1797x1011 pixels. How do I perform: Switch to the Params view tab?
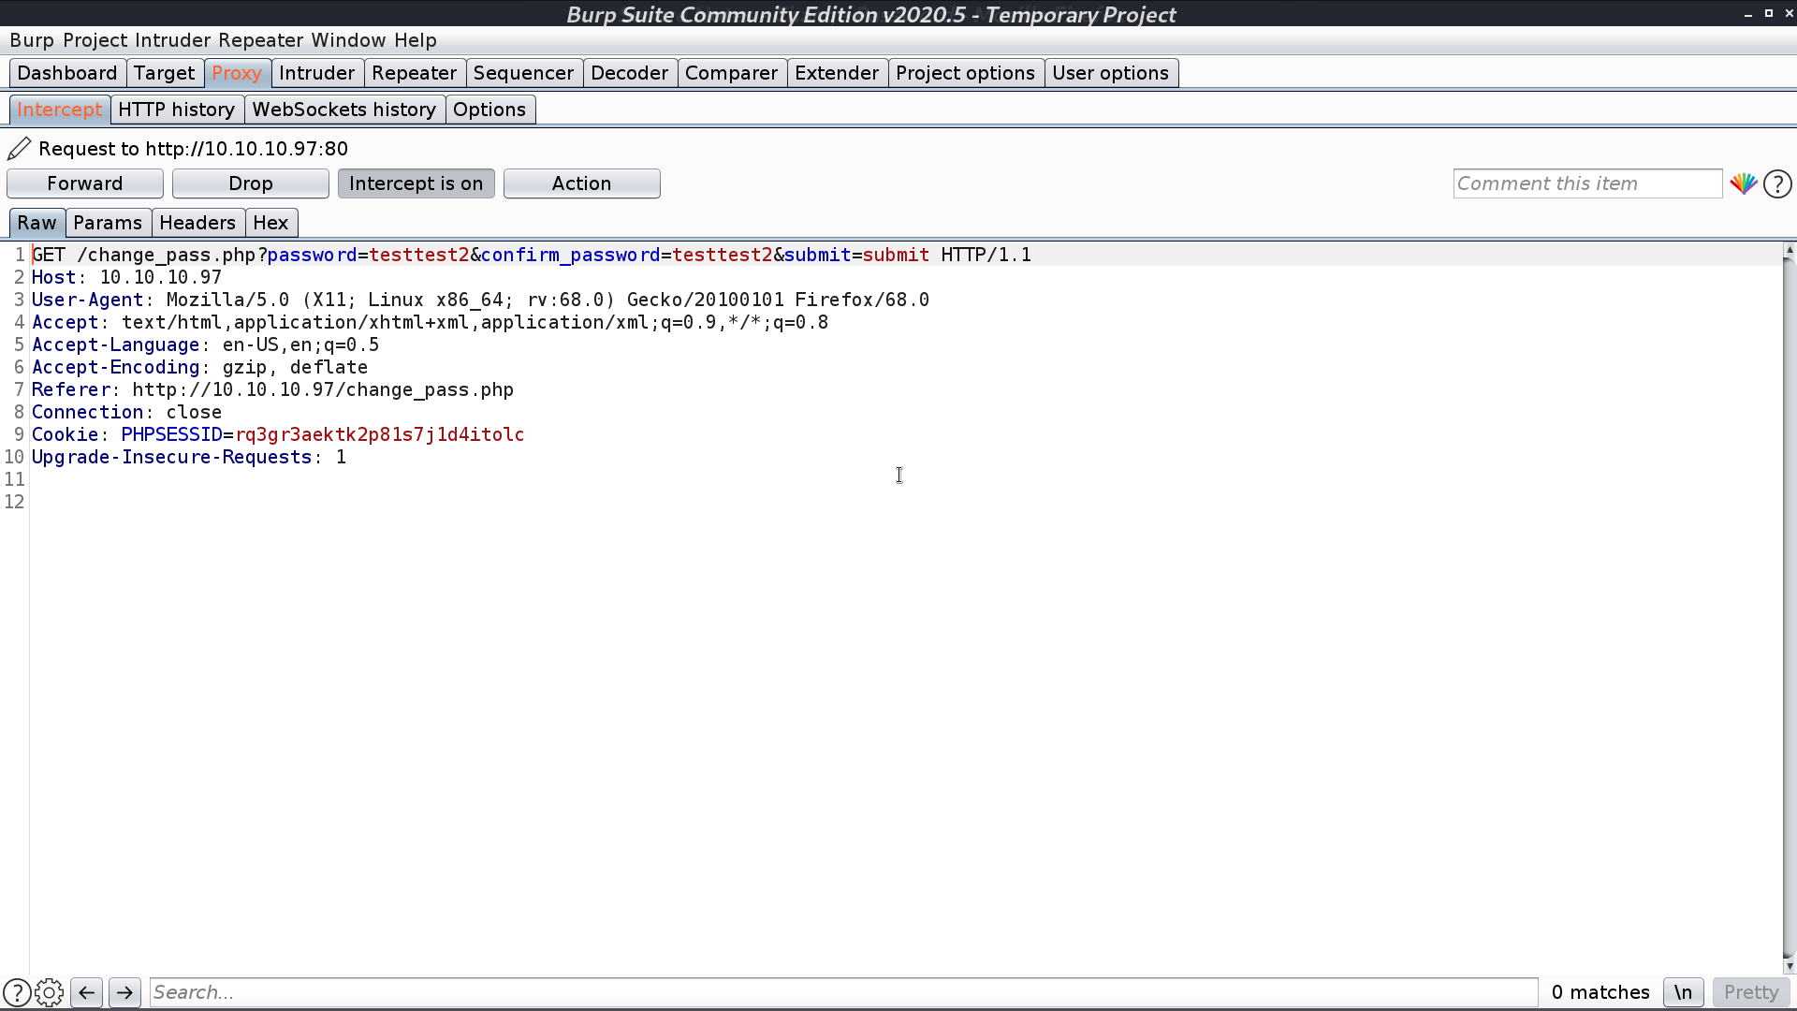click(x=108, y=223)
